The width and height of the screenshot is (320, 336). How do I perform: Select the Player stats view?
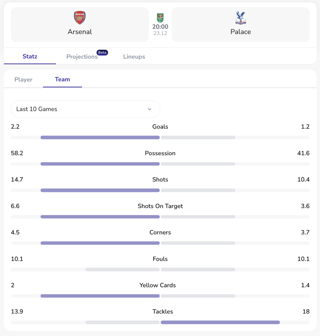[x=23, y=79]
